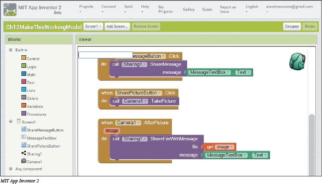
Task: Open the Guide link
Action: click(x=207, y=9)
